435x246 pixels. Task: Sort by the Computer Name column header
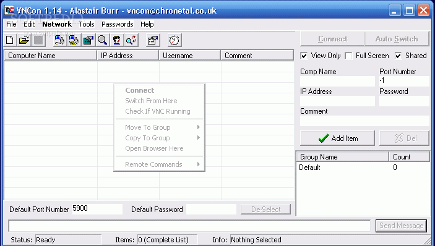click(51, 56)
